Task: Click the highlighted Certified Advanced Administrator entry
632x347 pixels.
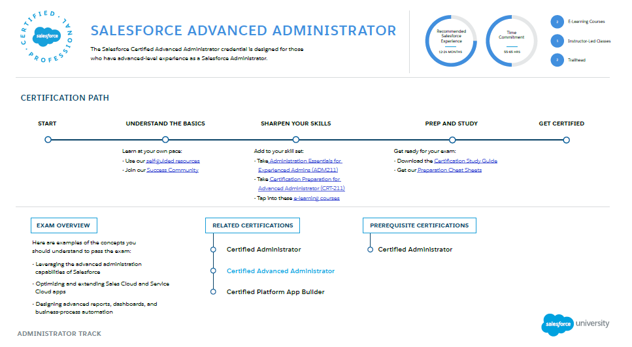Action: [x=280, y=271]
